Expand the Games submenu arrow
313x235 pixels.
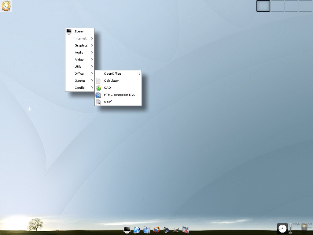point(92,81)
